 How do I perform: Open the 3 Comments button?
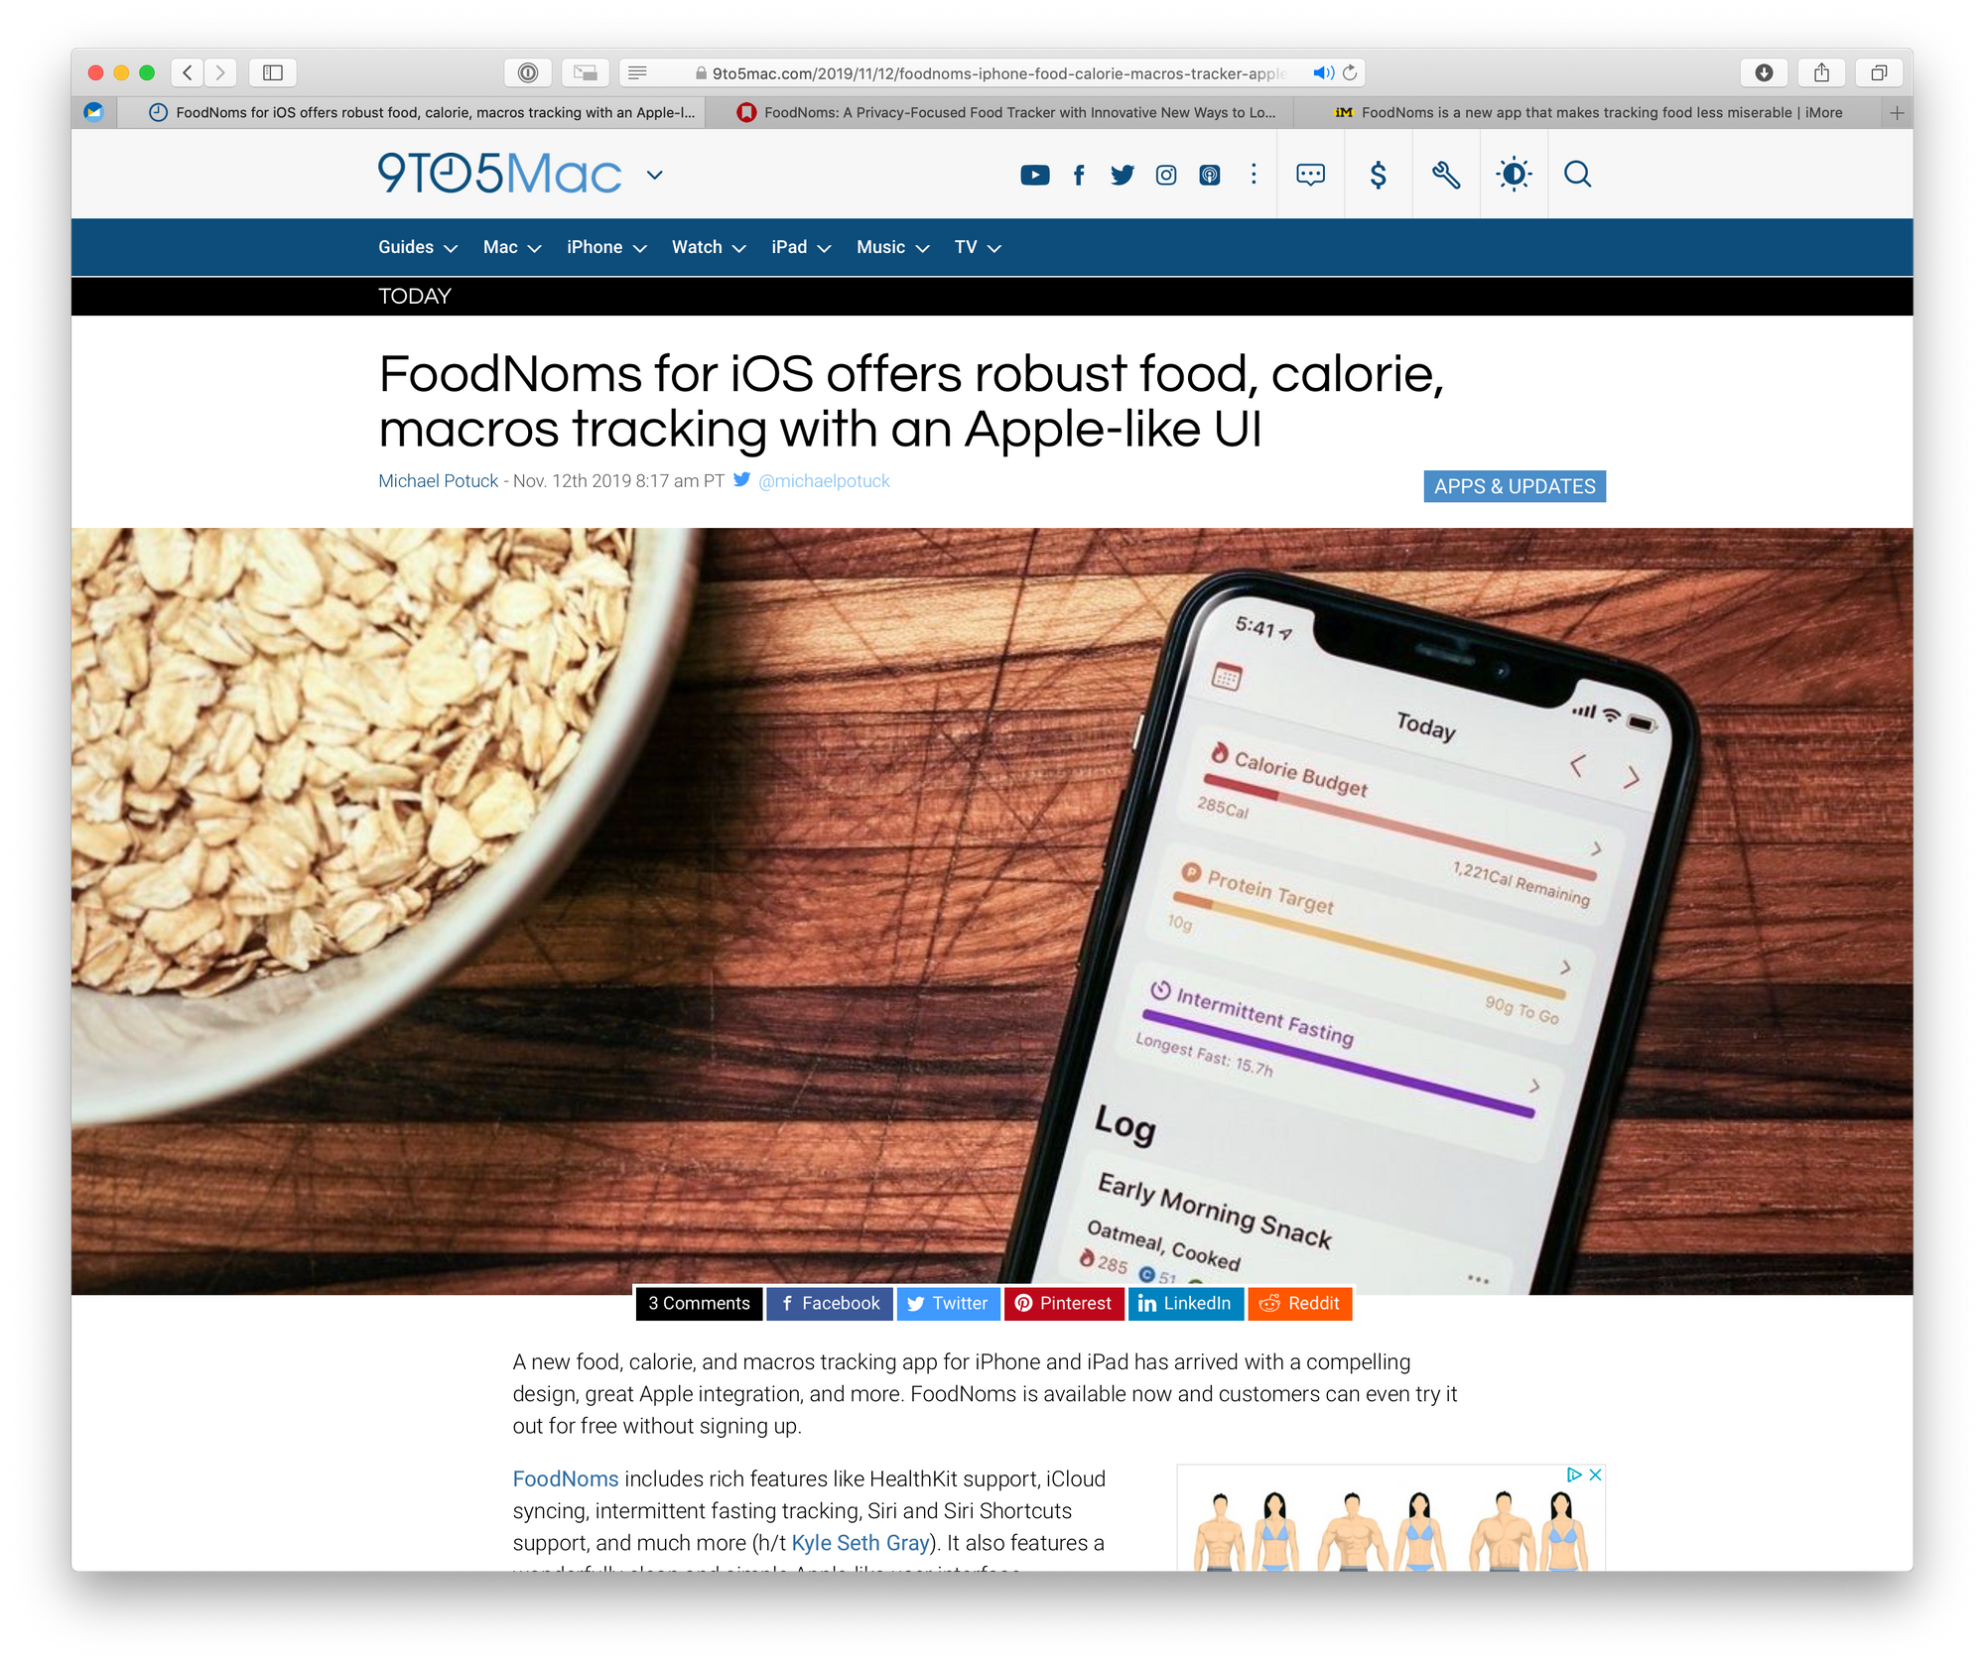click(x=699, y=1304)
